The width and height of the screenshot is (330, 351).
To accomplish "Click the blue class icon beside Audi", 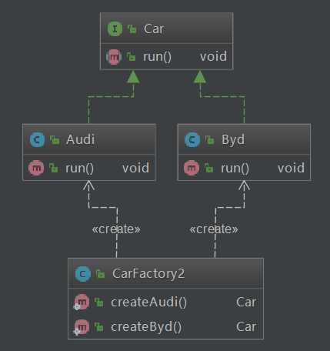I will 37,140.
